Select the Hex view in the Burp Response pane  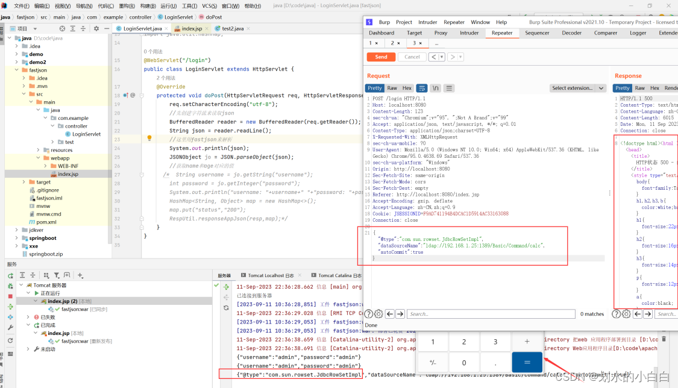pos(654,88)
